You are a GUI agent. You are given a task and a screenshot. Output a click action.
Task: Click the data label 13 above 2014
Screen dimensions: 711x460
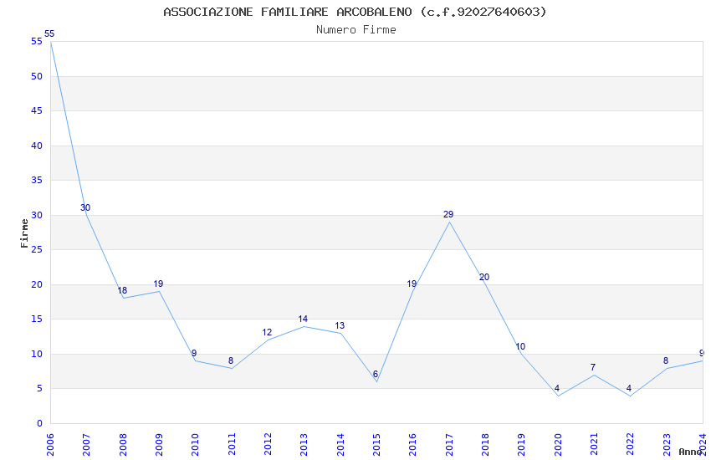click(x=340, y=325)
